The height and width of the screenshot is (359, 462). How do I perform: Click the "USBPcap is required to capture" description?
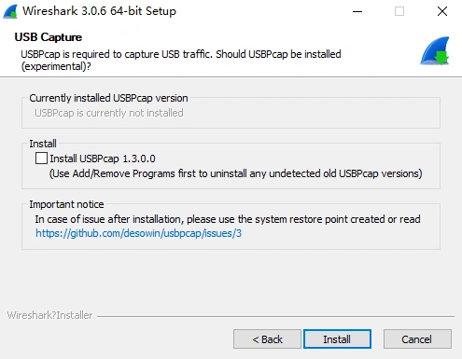181,60
